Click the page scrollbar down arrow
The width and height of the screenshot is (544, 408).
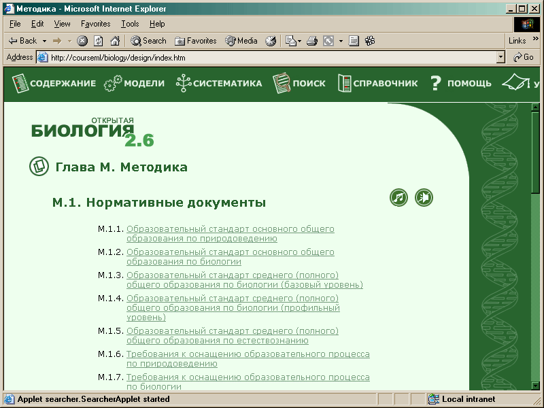click(535, 386)
